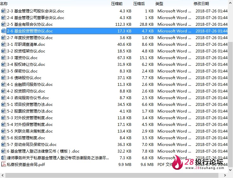Click Word icon of 3-3 增资协议.doc

coord(3,58)
